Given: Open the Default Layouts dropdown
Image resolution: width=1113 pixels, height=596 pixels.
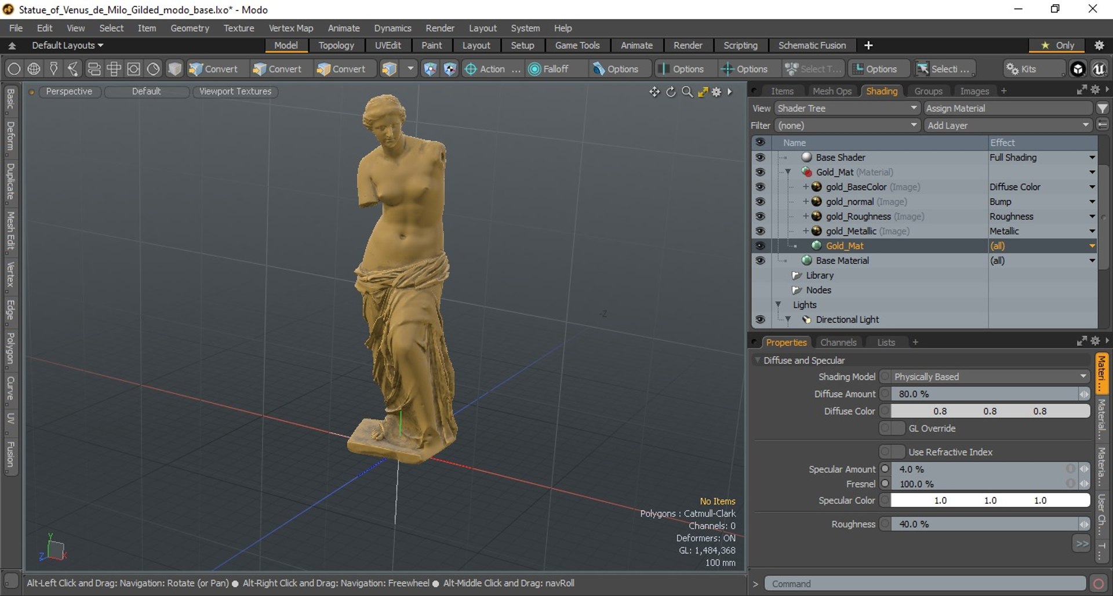Looking at the screenshot, I should point(68,45).
